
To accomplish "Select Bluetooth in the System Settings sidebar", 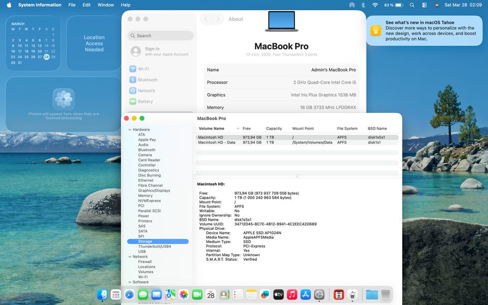I will (x=147, y=80).
